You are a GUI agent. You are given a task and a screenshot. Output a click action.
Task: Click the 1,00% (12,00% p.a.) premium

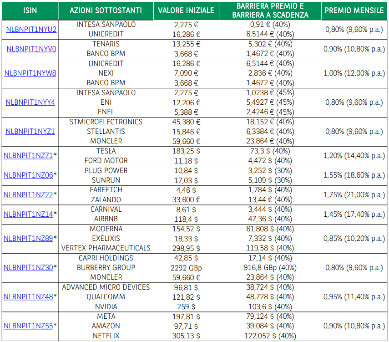[354, 73]
